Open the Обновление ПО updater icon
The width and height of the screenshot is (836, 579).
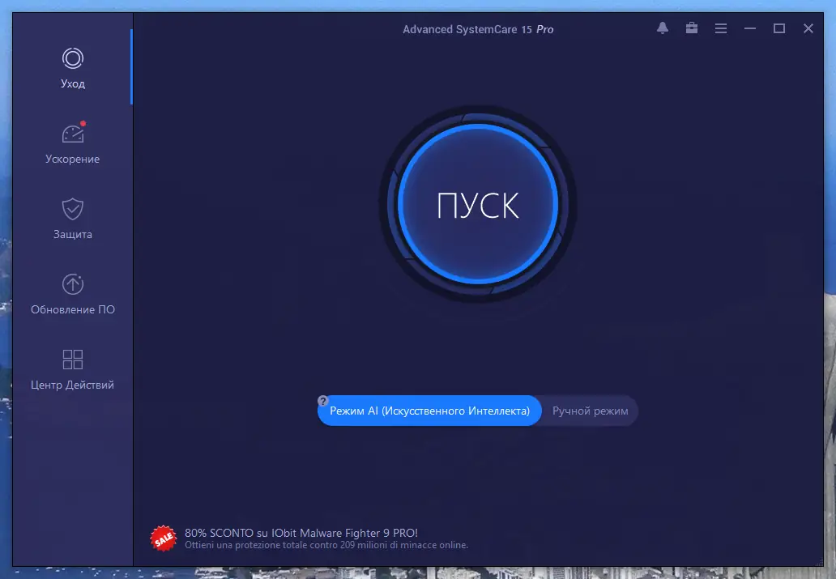[x=72, y=283]
